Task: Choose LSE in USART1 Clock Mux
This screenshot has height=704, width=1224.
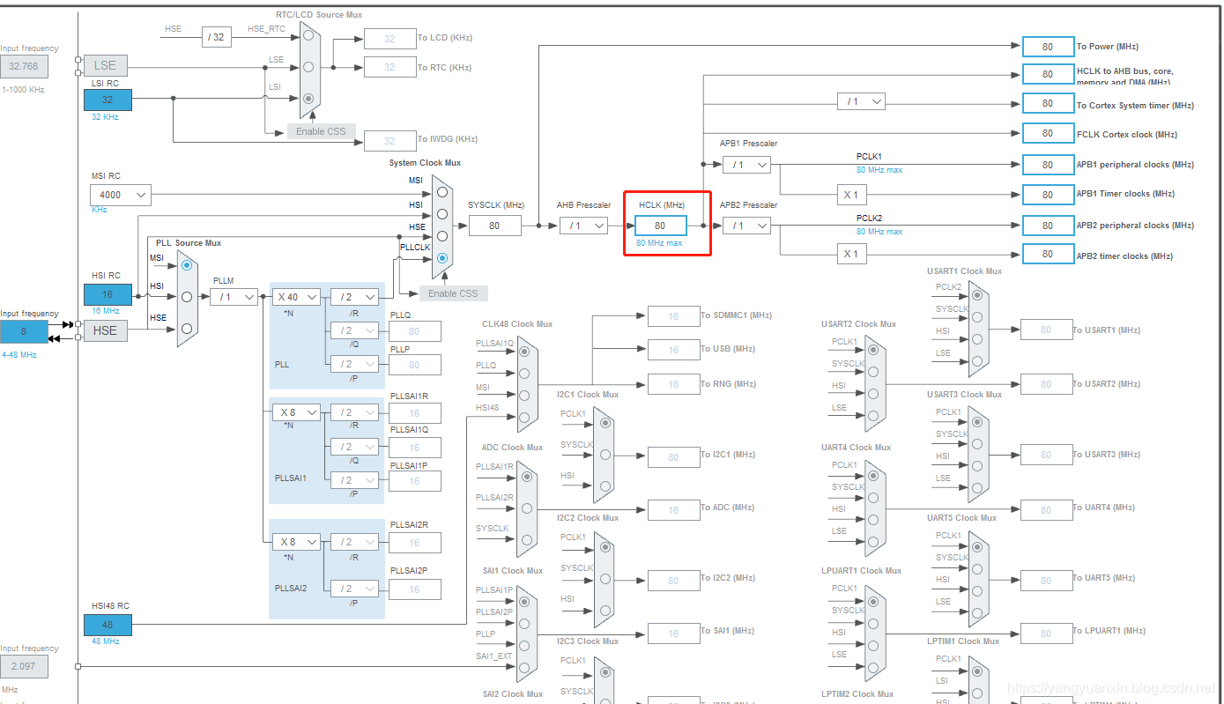Action: pos(976,360)
